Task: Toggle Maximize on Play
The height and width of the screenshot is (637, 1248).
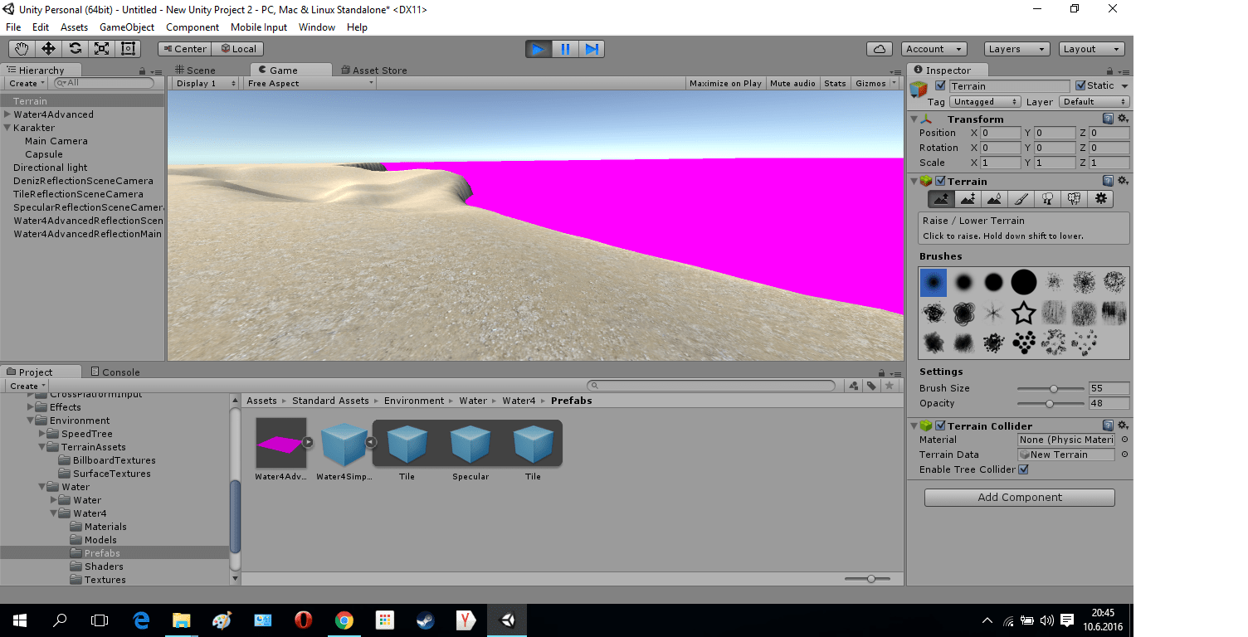Action: point(725,83)
